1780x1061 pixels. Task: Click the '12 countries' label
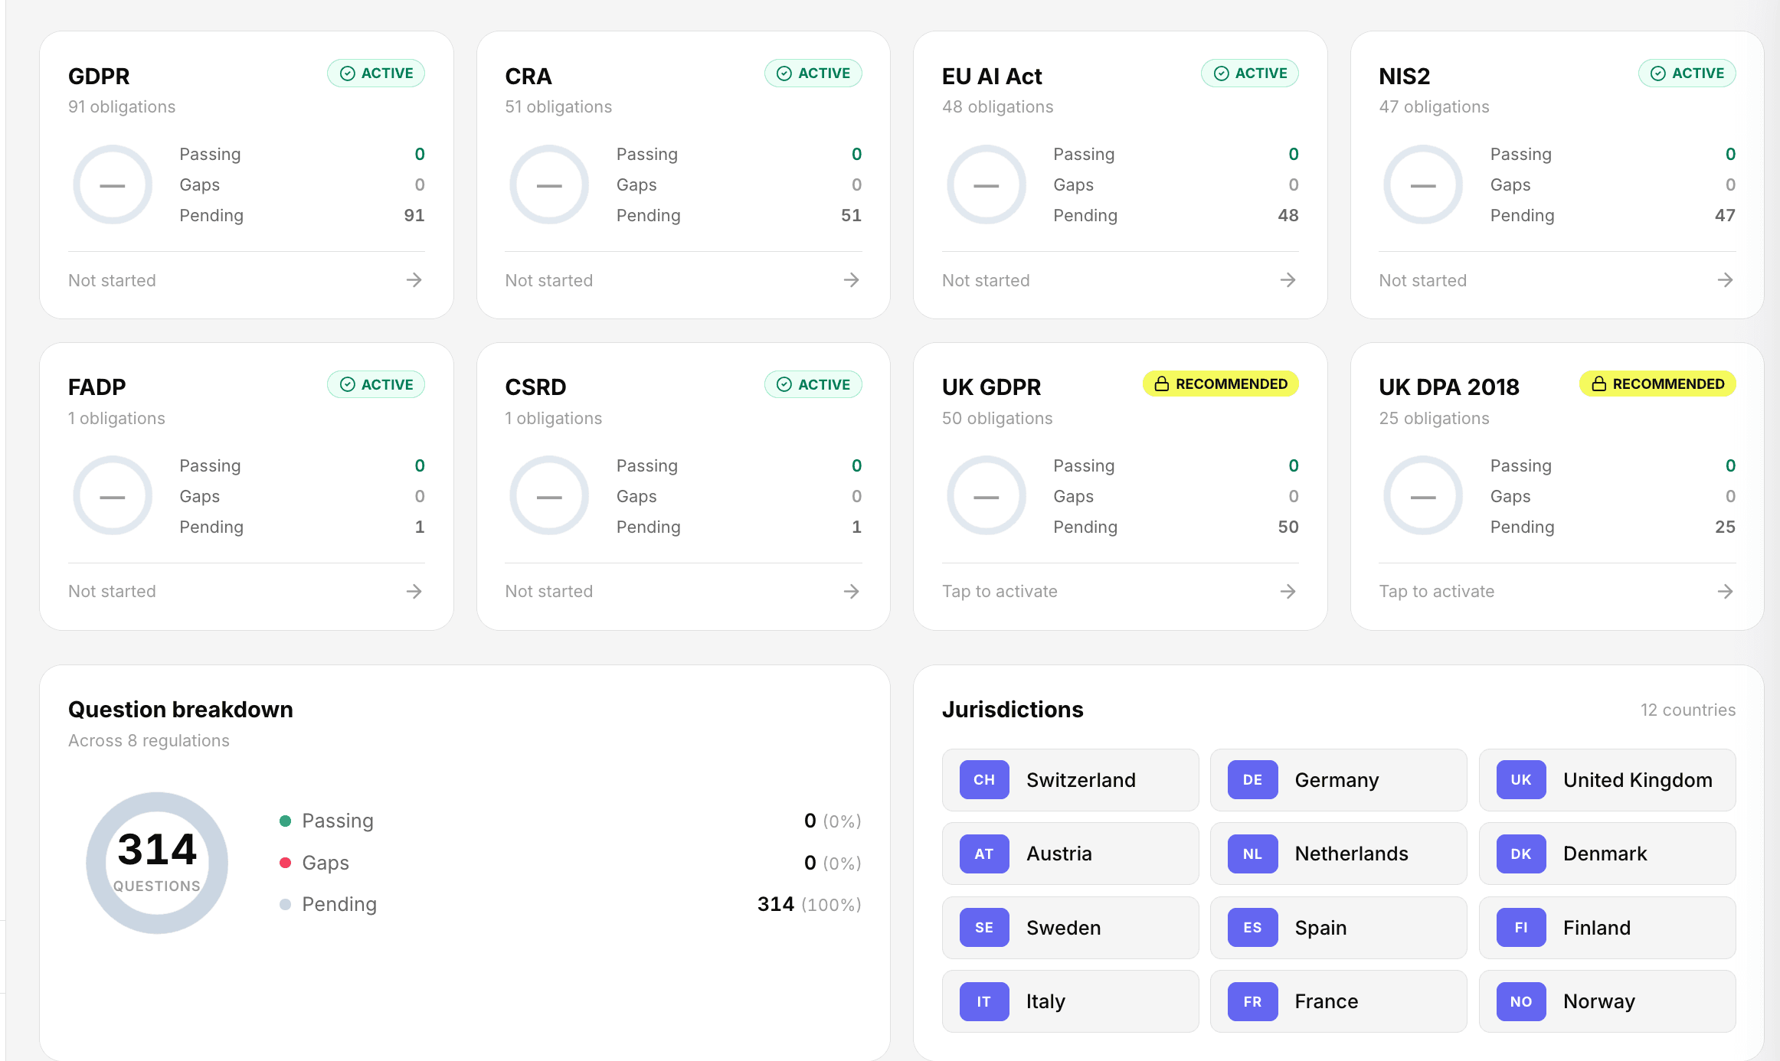tap(1687, 710)
